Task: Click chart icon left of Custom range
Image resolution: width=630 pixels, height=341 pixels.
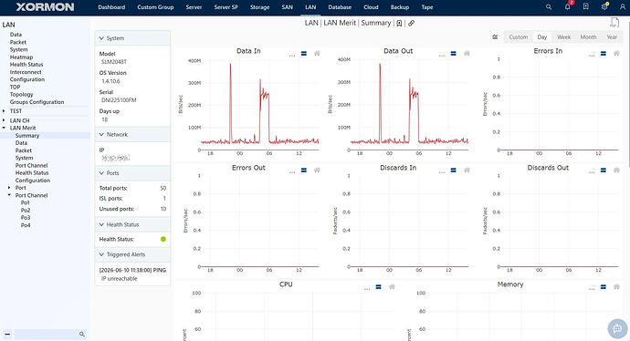Action: click(x=495, y=36)
